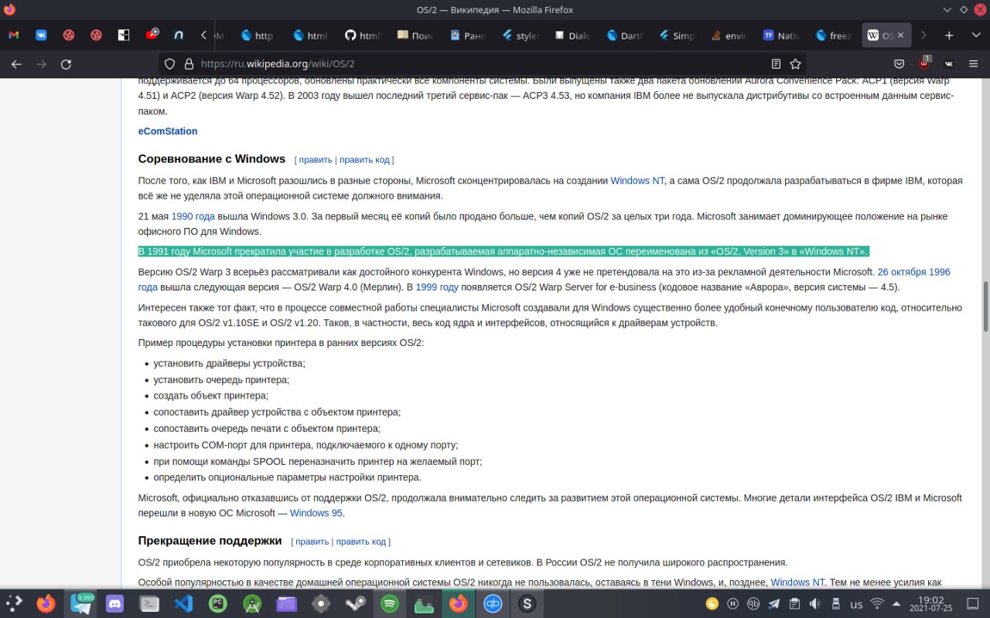Screen dimensions: 990x618
Task: Launch Telegram from the taskbar
Action: [x=80, y=603]
